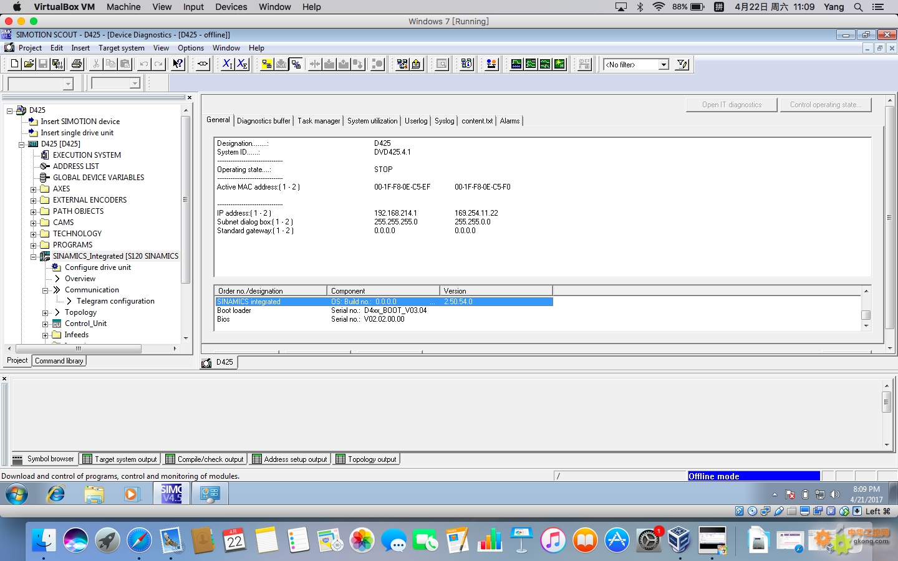Collapse the SINAMICS_Integrated node
Screen dimensions: 898x561
point(34,256)
